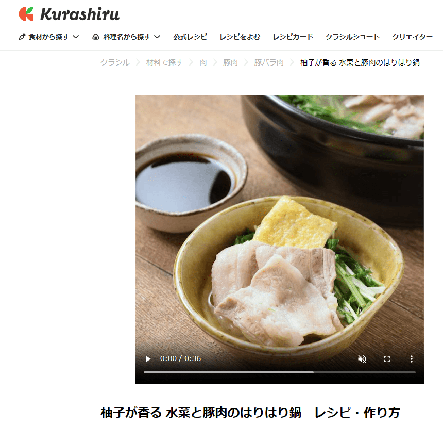Open the クリエイター page
Viewport: 443px width, 425px height.
click(x=412, y=37)
